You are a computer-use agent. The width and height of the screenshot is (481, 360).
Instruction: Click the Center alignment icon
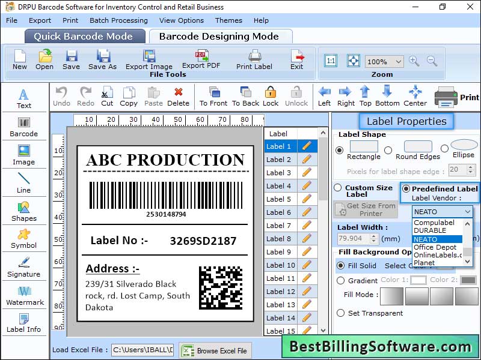[x=415, y=96]
